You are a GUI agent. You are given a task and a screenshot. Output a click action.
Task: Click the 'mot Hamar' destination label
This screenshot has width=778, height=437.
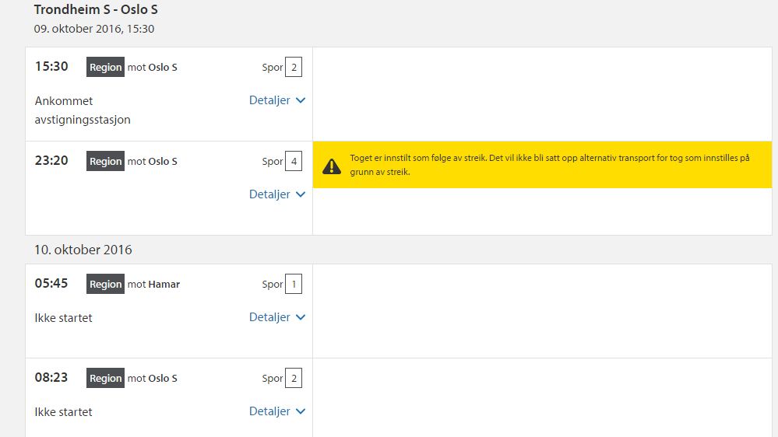tap(153, 285)
